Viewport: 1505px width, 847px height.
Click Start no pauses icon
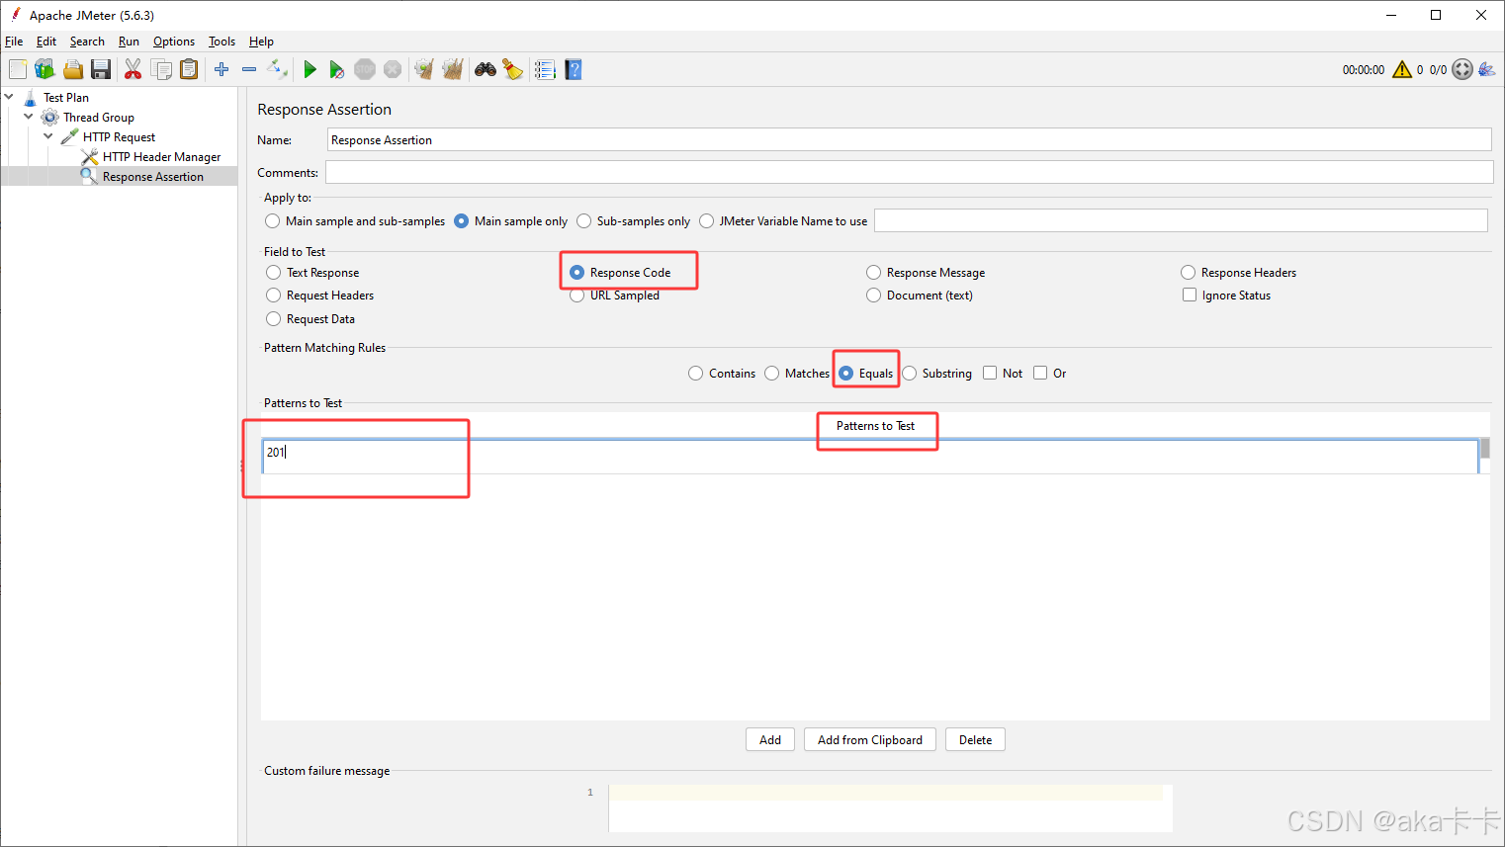[x=337, y=69]
